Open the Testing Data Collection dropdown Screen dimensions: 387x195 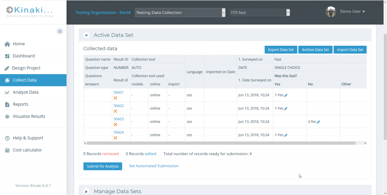[180, 12]
